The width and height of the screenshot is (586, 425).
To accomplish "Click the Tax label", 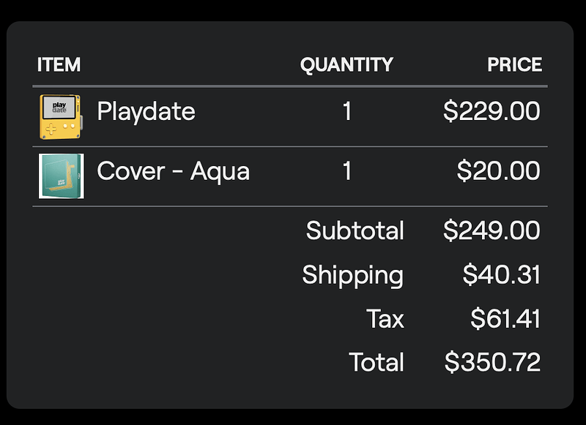I will [385, 320].
